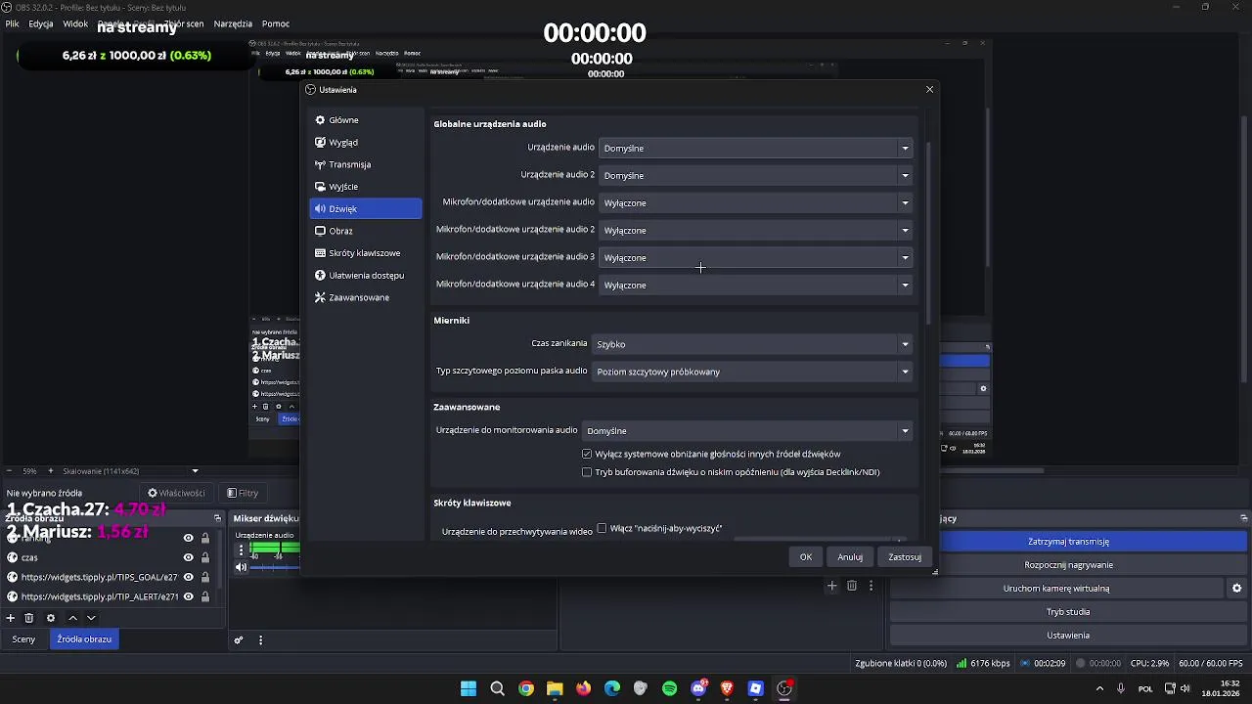Screen dimensions: 1252x704
Task: Open advanced audio properties gears icon
Action: coord(238,640)
